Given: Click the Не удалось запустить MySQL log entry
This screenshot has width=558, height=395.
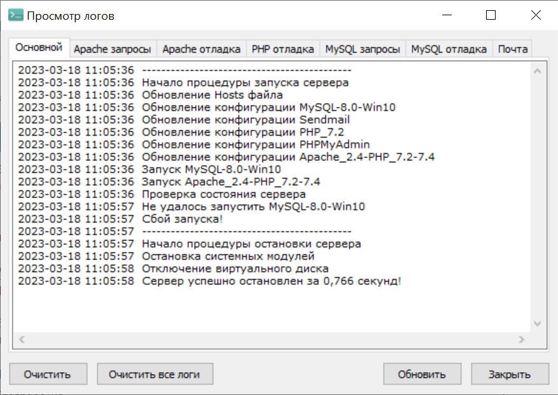Looking at the screenshot, I should 253,207.
